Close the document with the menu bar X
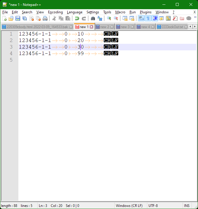The image size is (198, 209). [x=194, y=12]
